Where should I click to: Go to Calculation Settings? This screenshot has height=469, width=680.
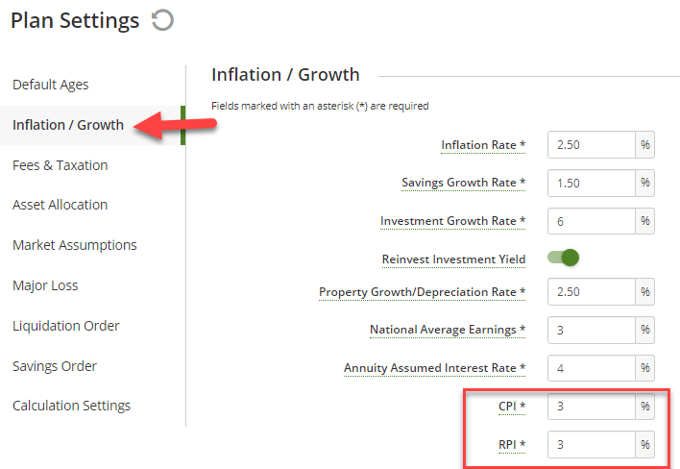coord(72,406)
